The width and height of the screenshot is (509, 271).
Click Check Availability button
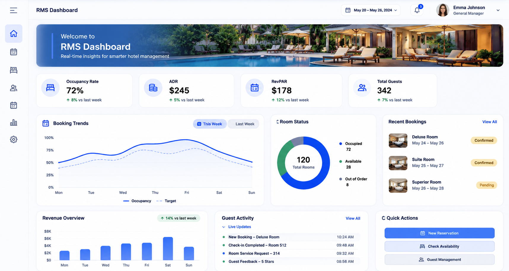tap(439, 246)
